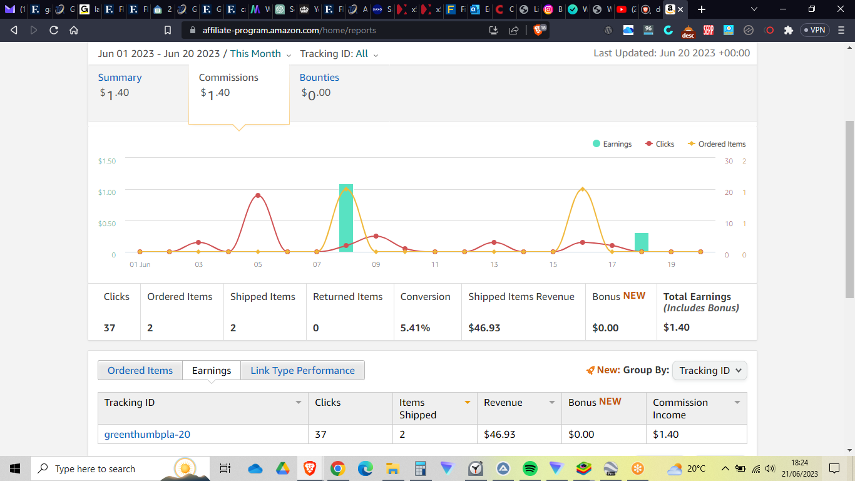
Task: Open the Commission Income column sort arrow
Action: (x=737, y=403)
